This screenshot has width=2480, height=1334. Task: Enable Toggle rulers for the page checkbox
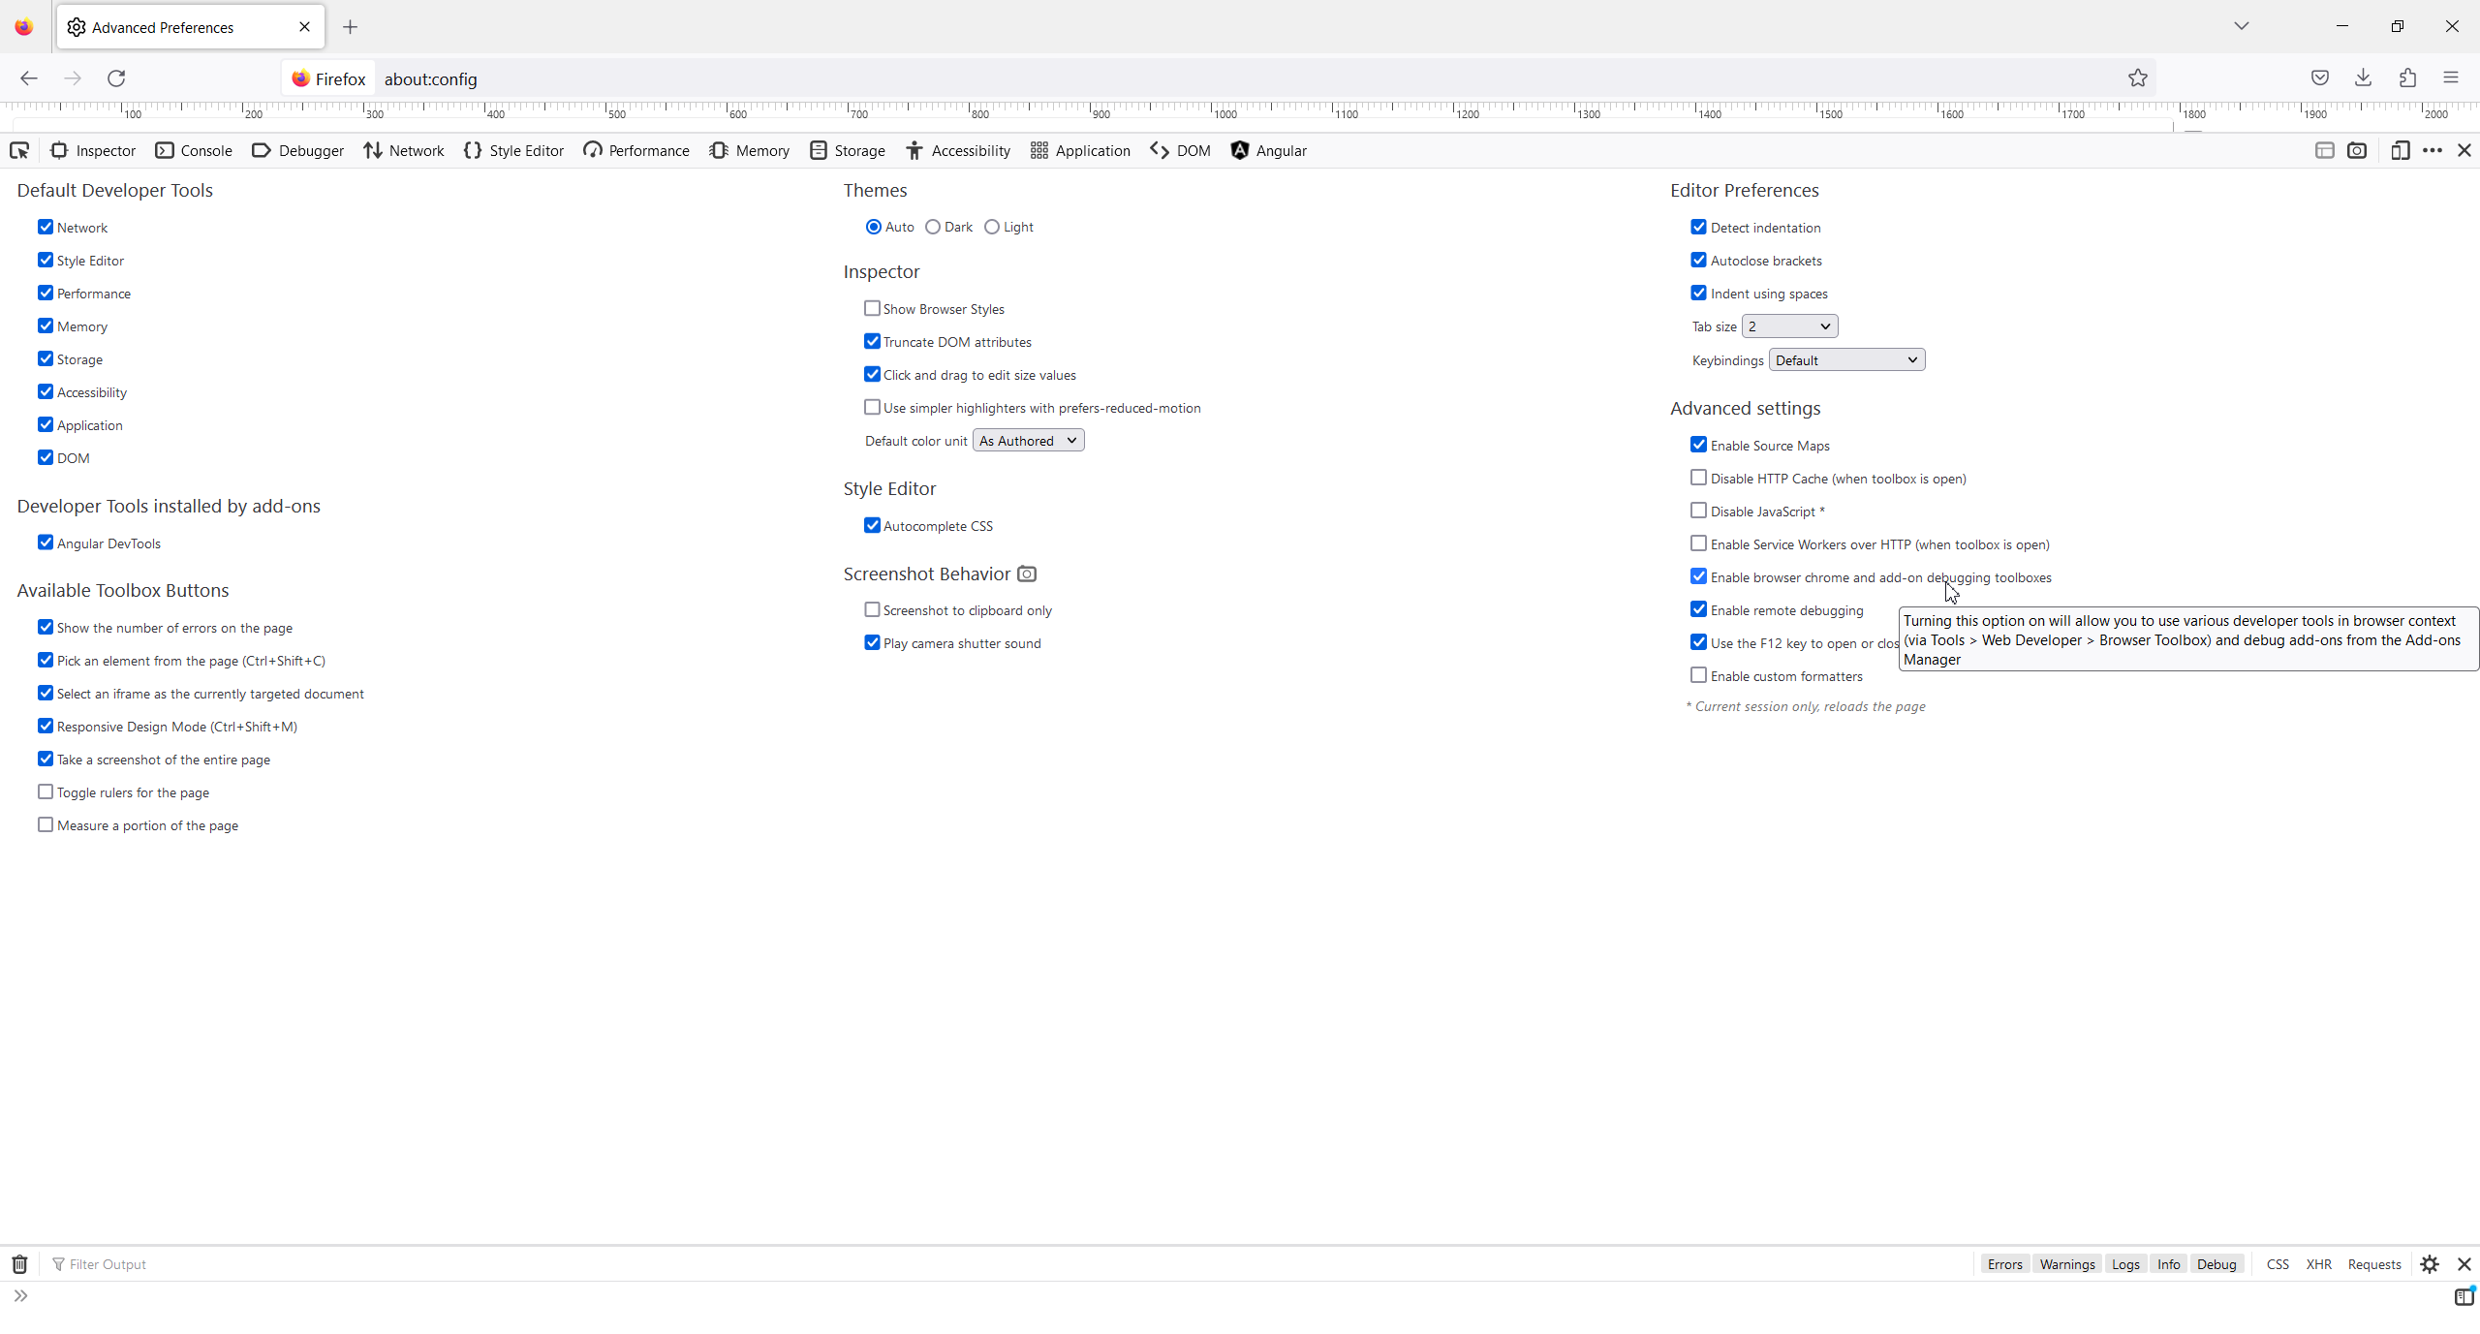click(x=46, y=792)
